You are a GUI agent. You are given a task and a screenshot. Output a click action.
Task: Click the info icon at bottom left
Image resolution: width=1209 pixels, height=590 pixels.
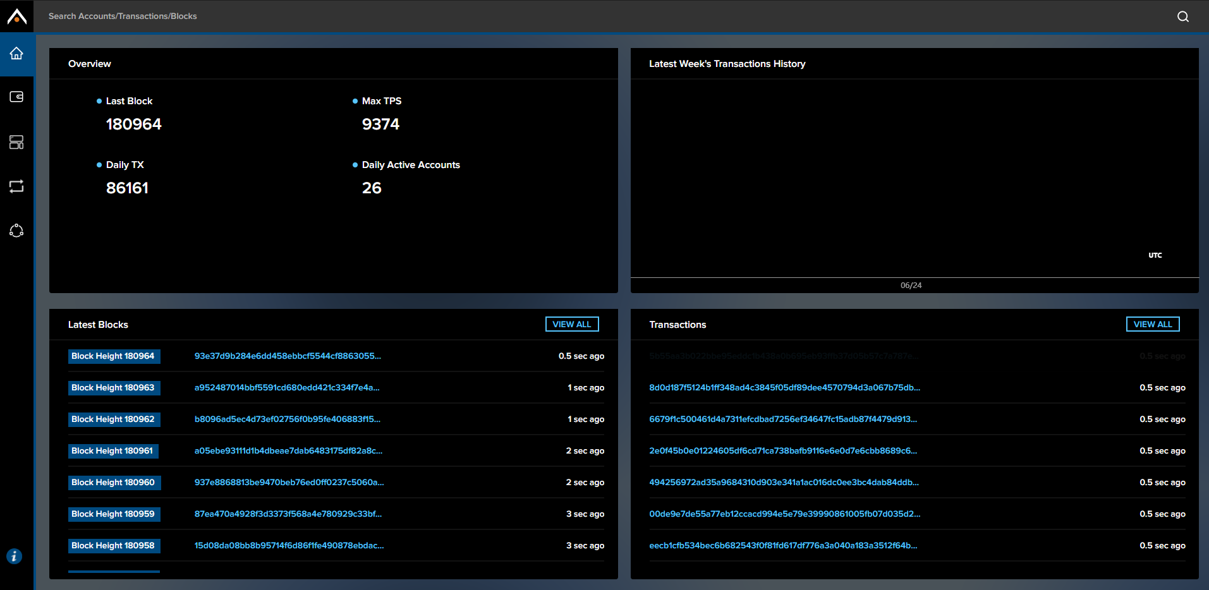coord(14,557)
